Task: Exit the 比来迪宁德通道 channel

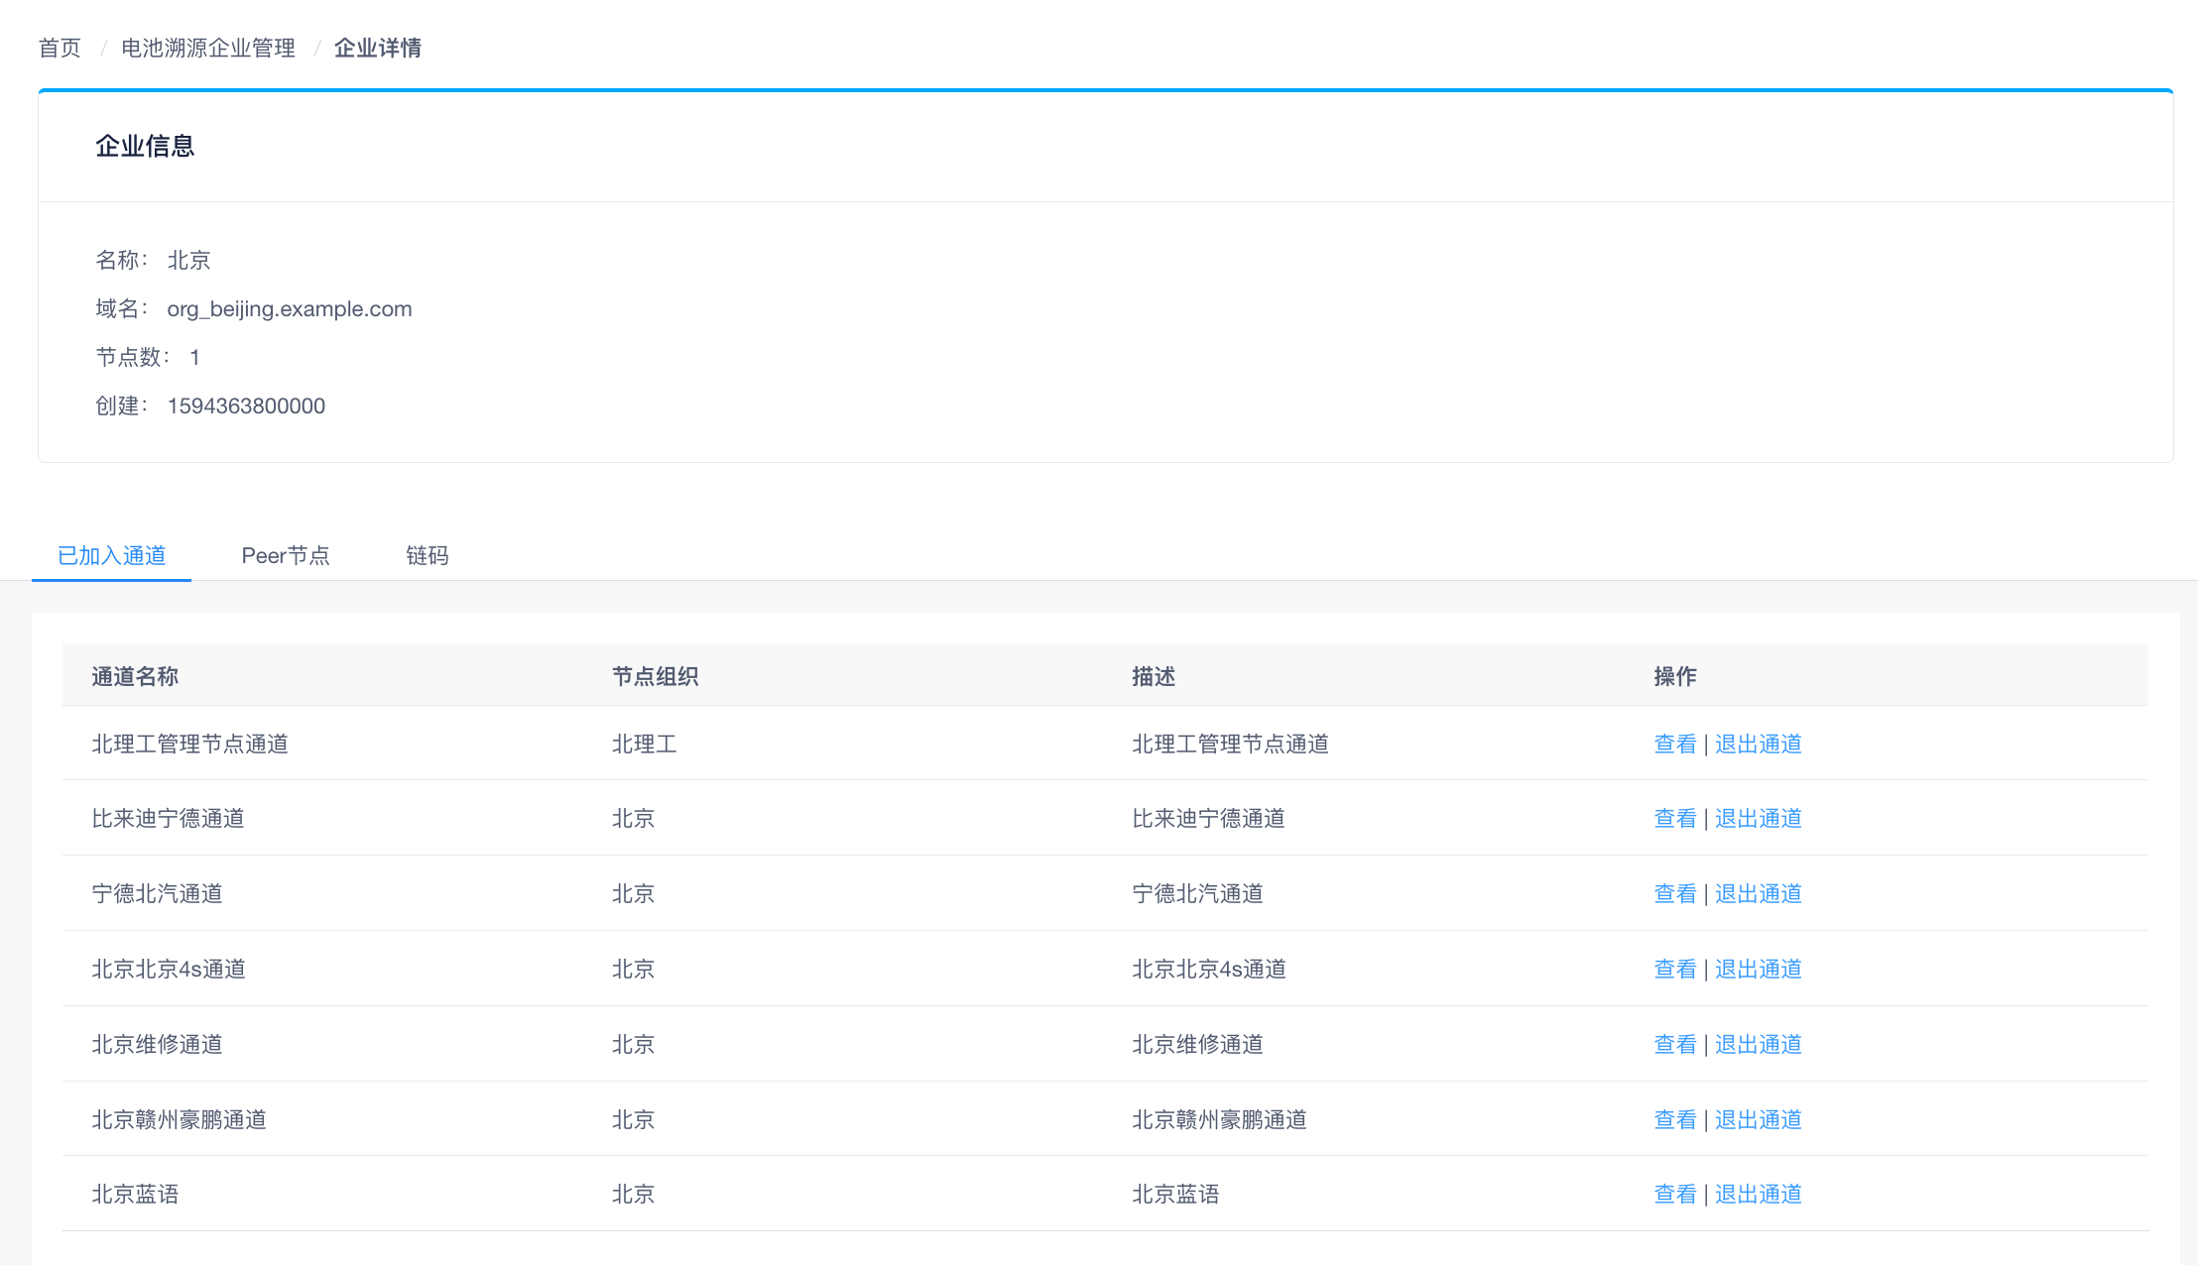Action: [x=1759, y=818]
